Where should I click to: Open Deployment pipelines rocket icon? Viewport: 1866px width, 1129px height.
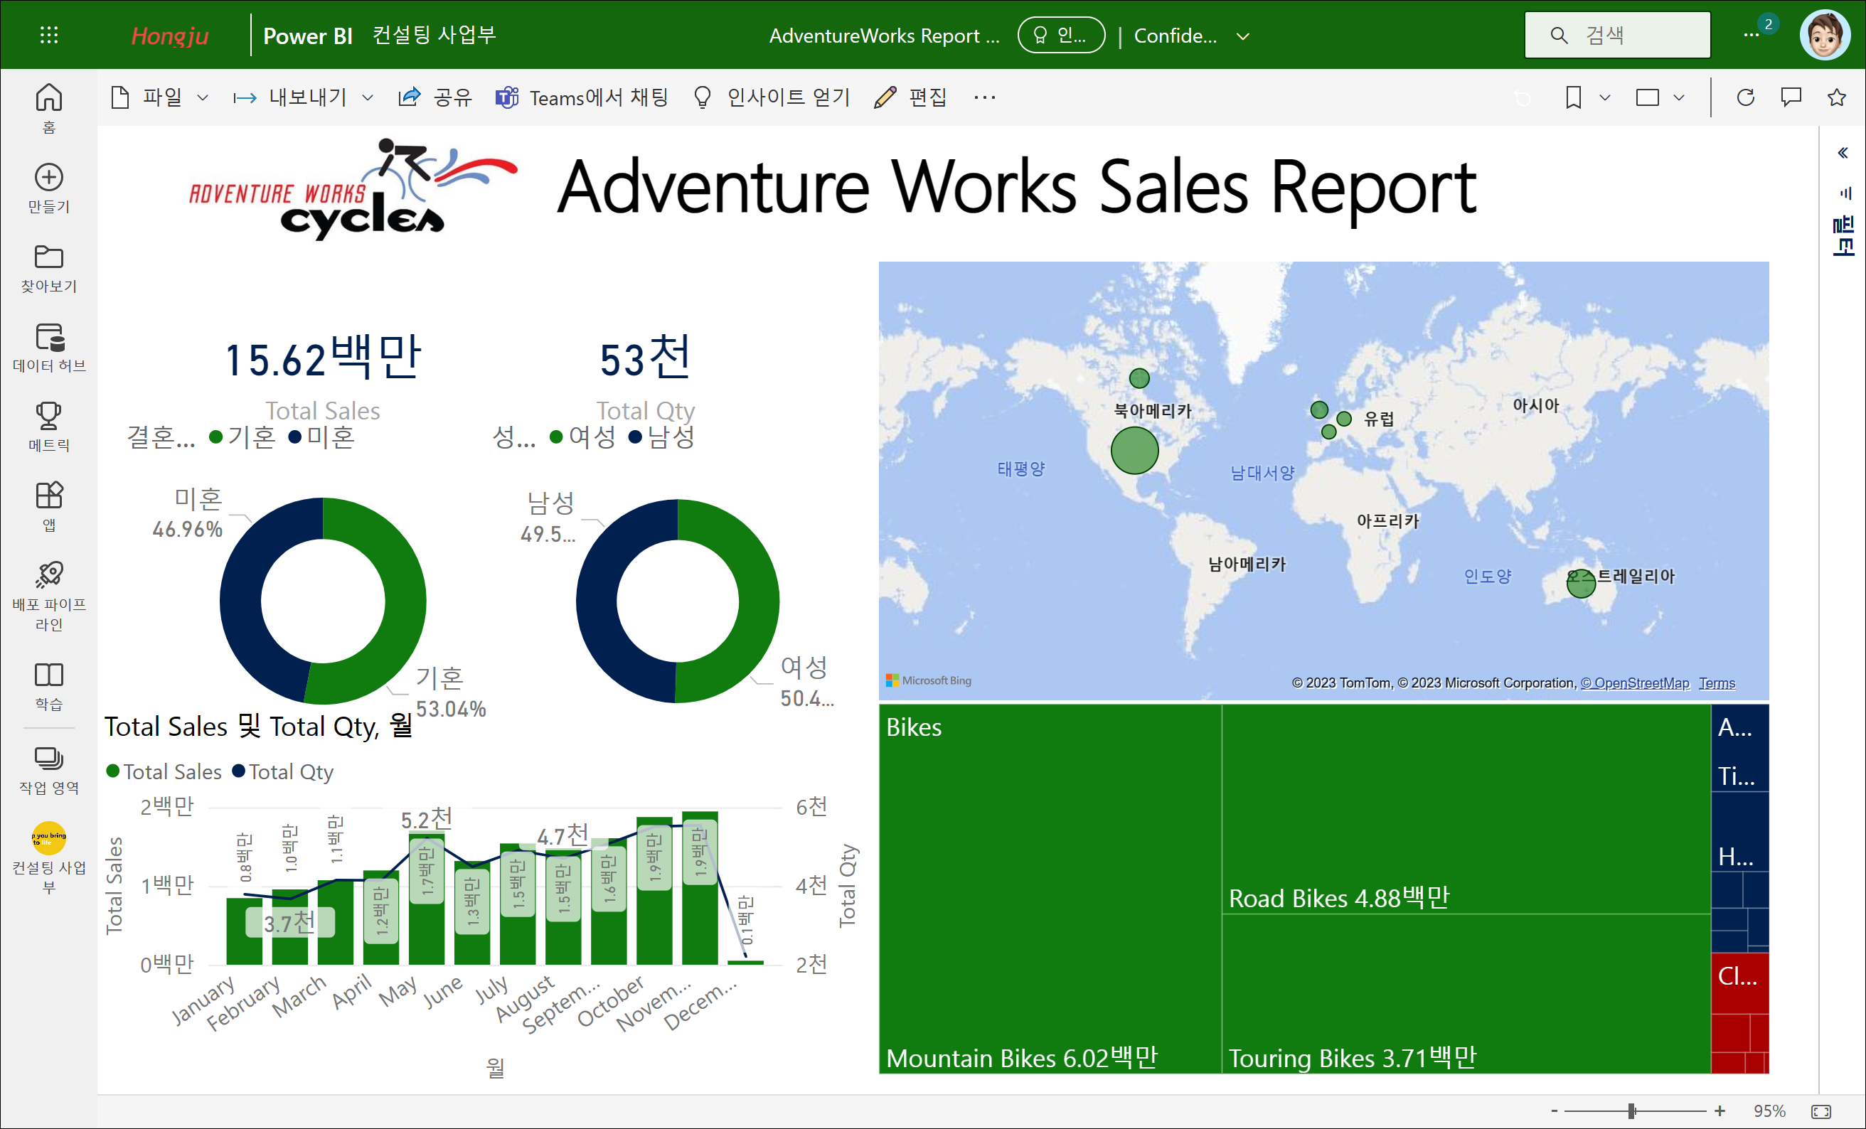tap(48, 584)
